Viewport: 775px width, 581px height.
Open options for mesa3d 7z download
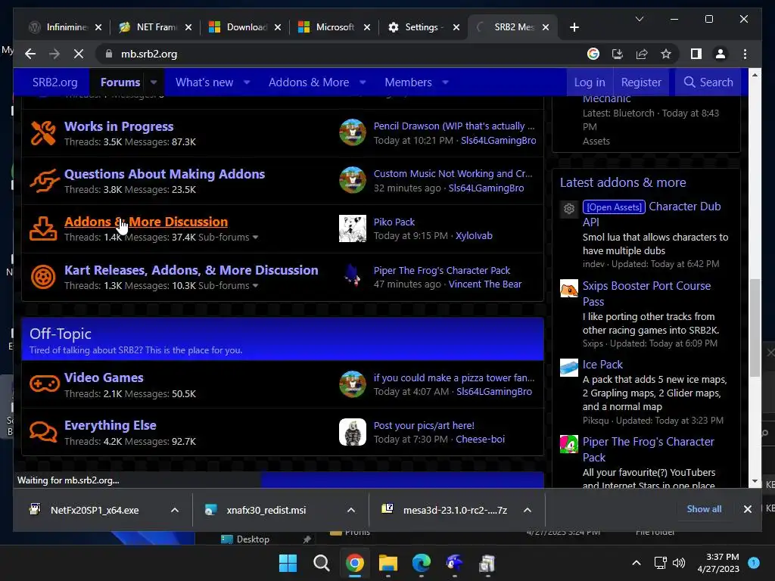click(x=528, y=510)
